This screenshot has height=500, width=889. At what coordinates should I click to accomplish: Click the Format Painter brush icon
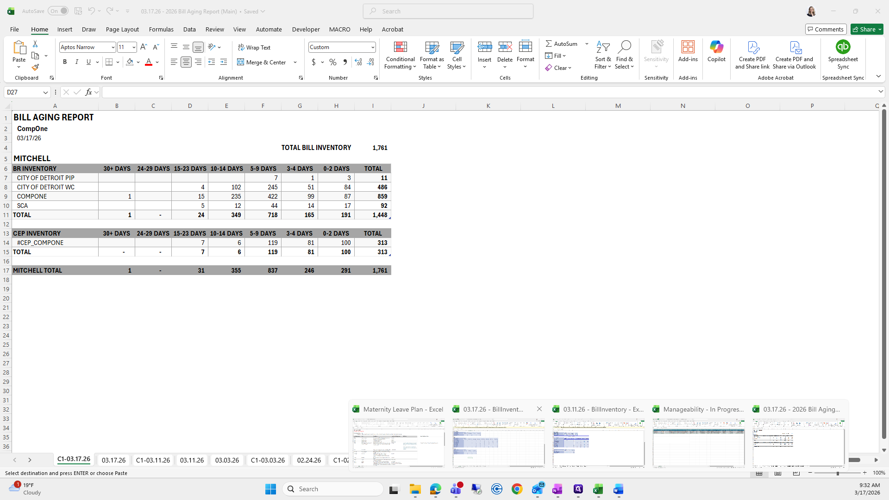35,68
